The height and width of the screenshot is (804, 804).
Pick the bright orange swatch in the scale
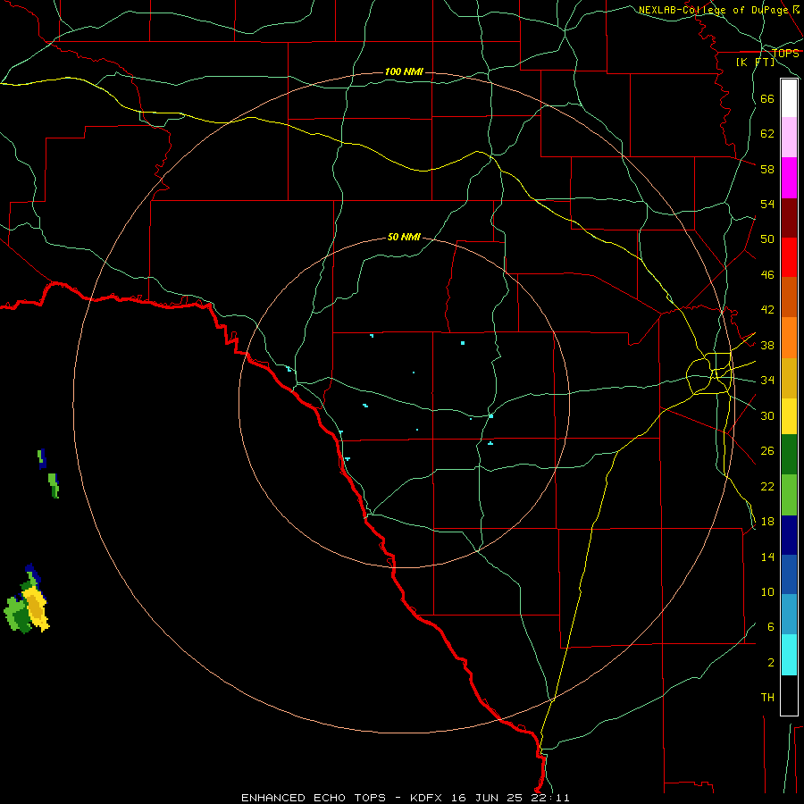[x=789, y=338]
